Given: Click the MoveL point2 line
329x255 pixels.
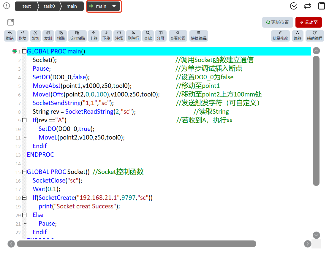Looking at the screenshot, I should 82,137.
